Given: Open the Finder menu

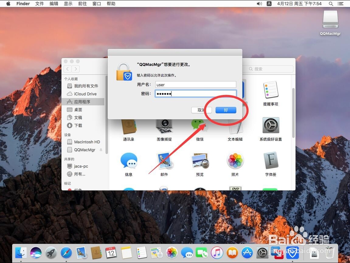Looking at the screenshot, I should [x=23, y=3].
